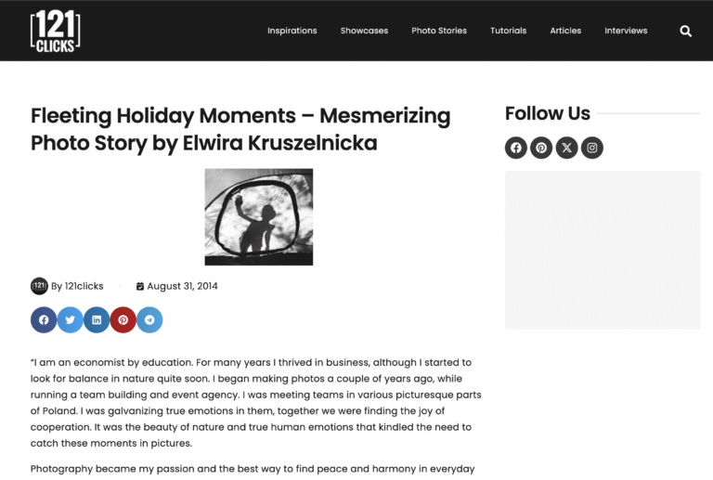Navigate to the Articles page
This screenshot has height=480, width=713.
point(565,31)
